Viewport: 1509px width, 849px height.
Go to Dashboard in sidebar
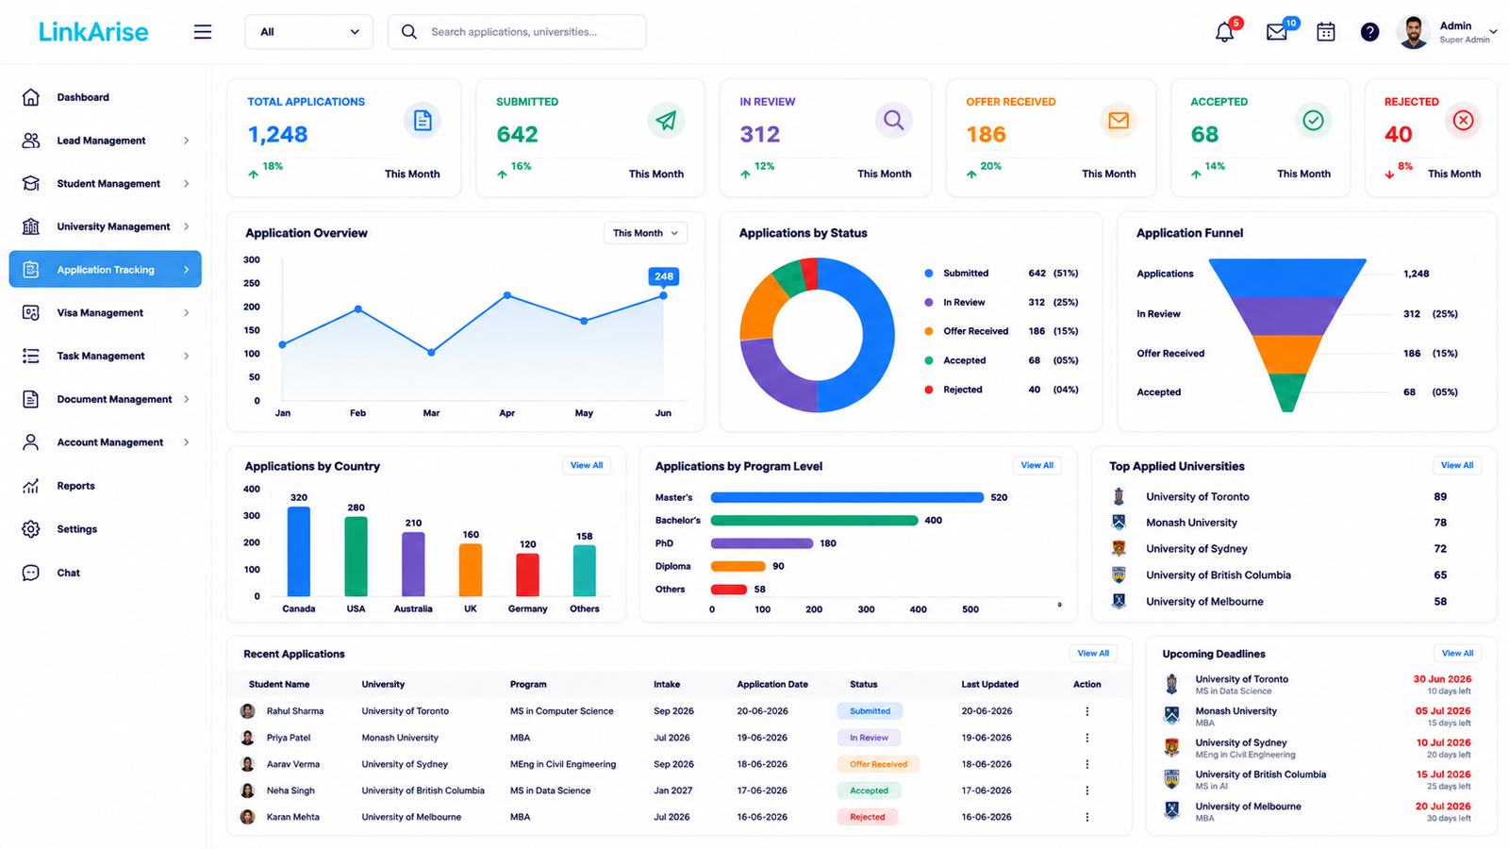(x=105, y=97)
